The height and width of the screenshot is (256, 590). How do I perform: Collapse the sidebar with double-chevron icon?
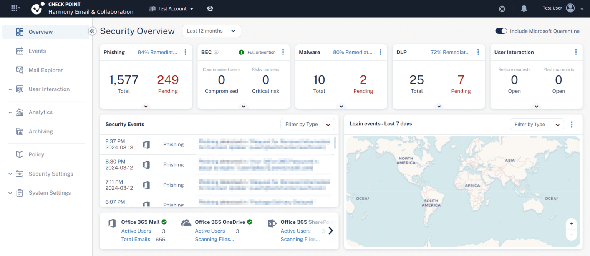pyautogui.click(x=92, y=31)
